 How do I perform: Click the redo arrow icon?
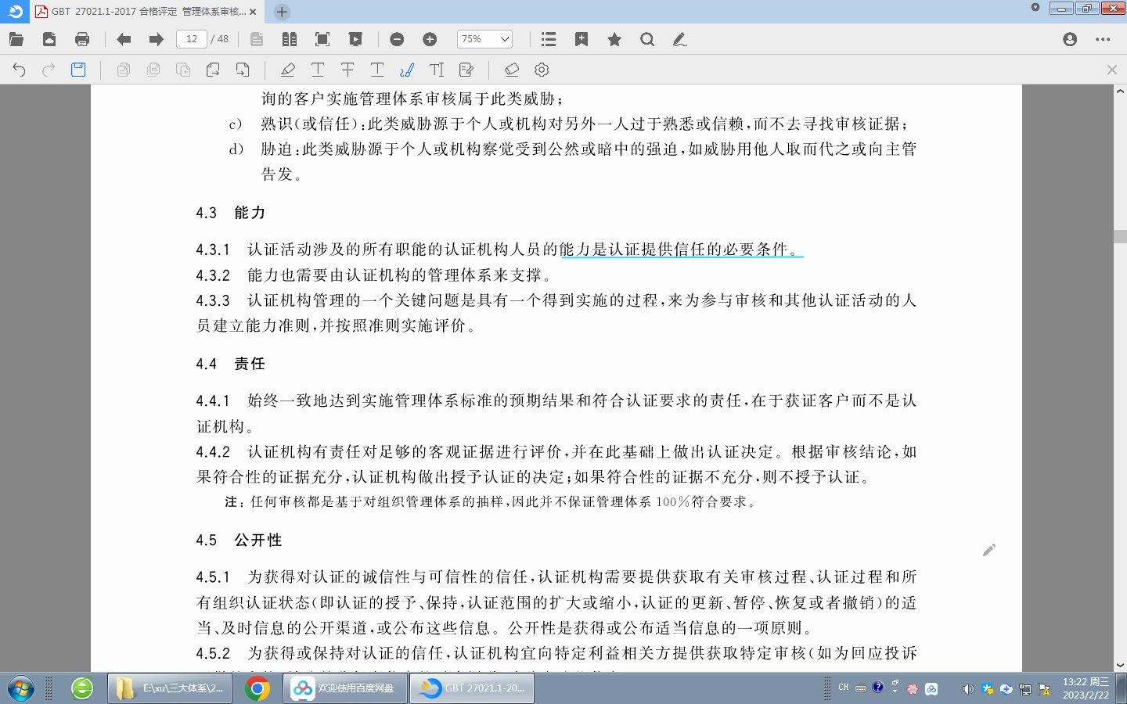(49, 70)
